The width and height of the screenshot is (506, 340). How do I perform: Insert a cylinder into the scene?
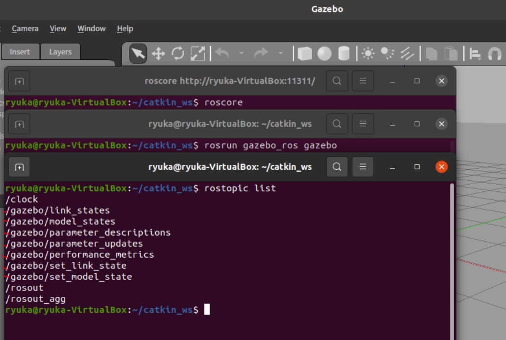(344, 53)
